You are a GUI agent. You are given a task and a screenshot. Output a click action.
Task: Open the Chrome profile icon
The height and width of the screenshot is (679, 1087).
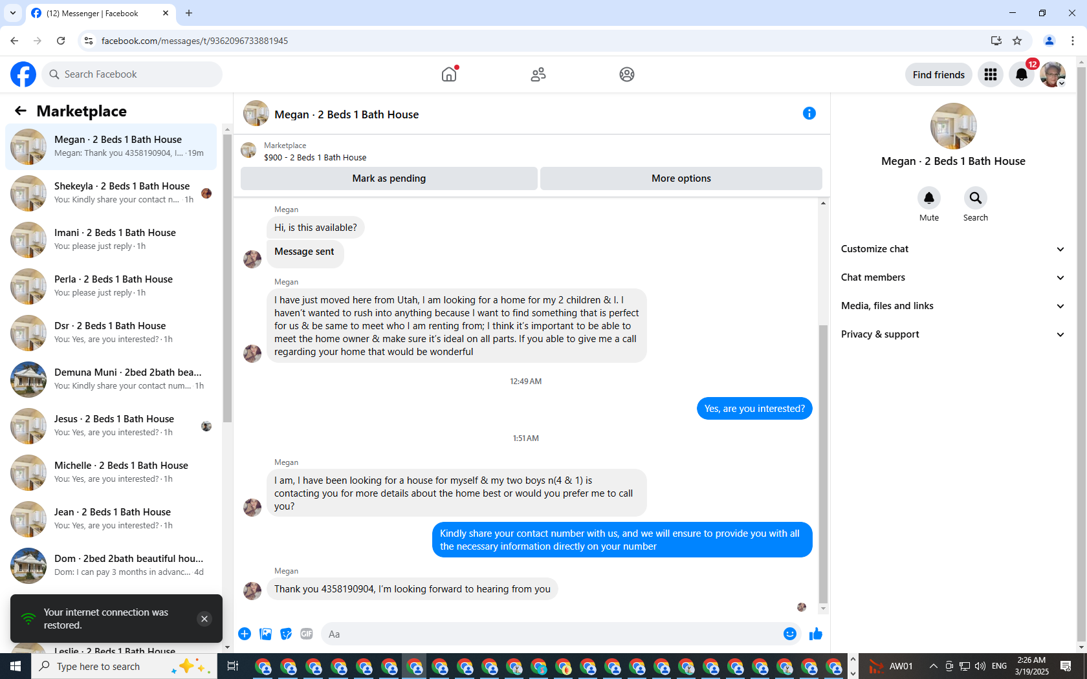click(1049, 41)
